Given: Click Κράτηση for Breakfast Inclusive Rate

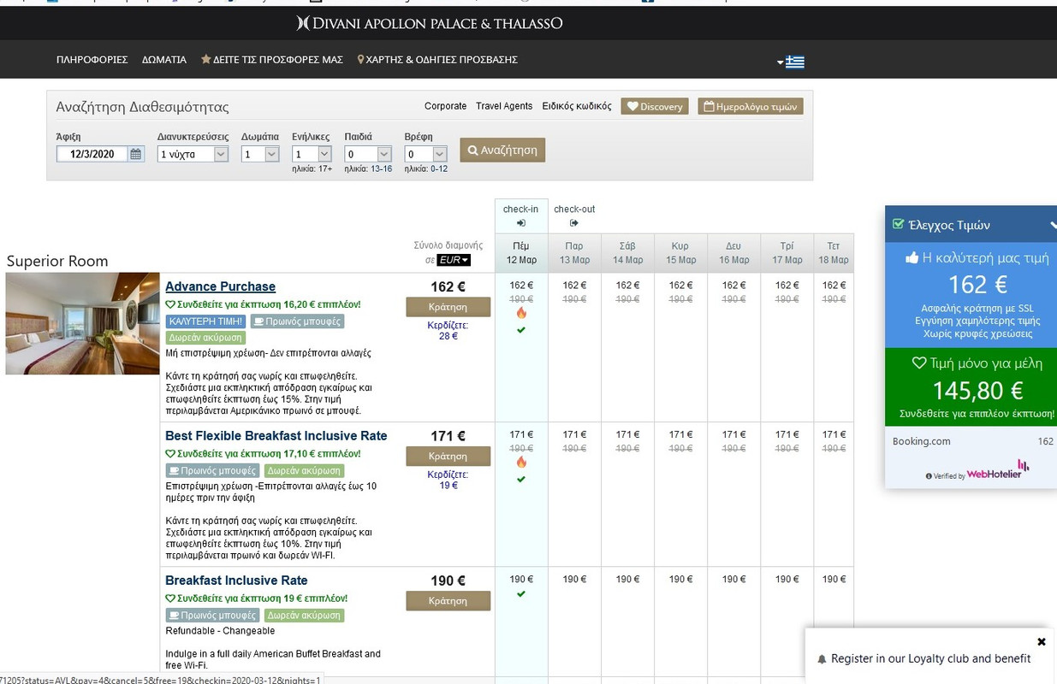Looking at the screenshot, I should tap(448, 600).
